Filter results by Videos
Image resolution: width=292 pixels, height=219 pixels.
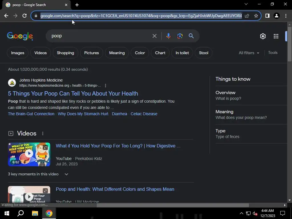point(40,53)
